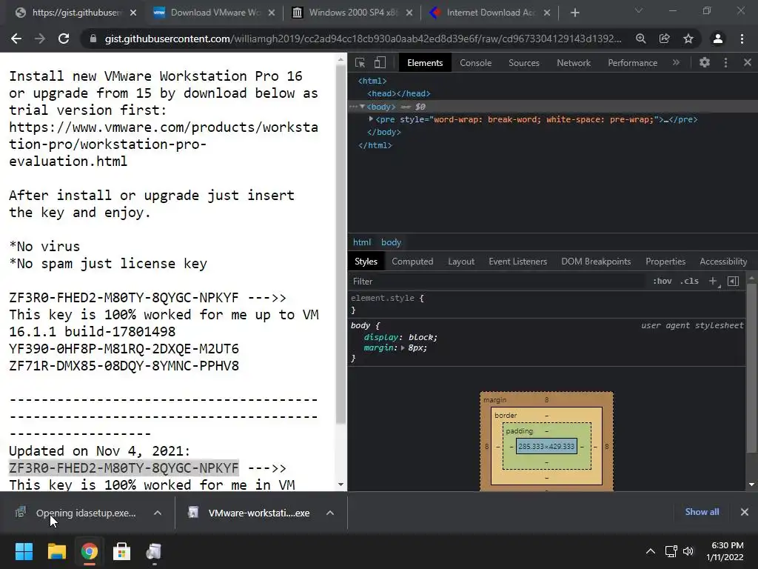Open the Accessibility pane tab
This screenshot has height=569, width=758.
click(723, 262)
